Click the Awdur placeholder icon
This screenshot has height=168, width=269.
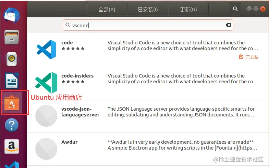coord(46,149)
